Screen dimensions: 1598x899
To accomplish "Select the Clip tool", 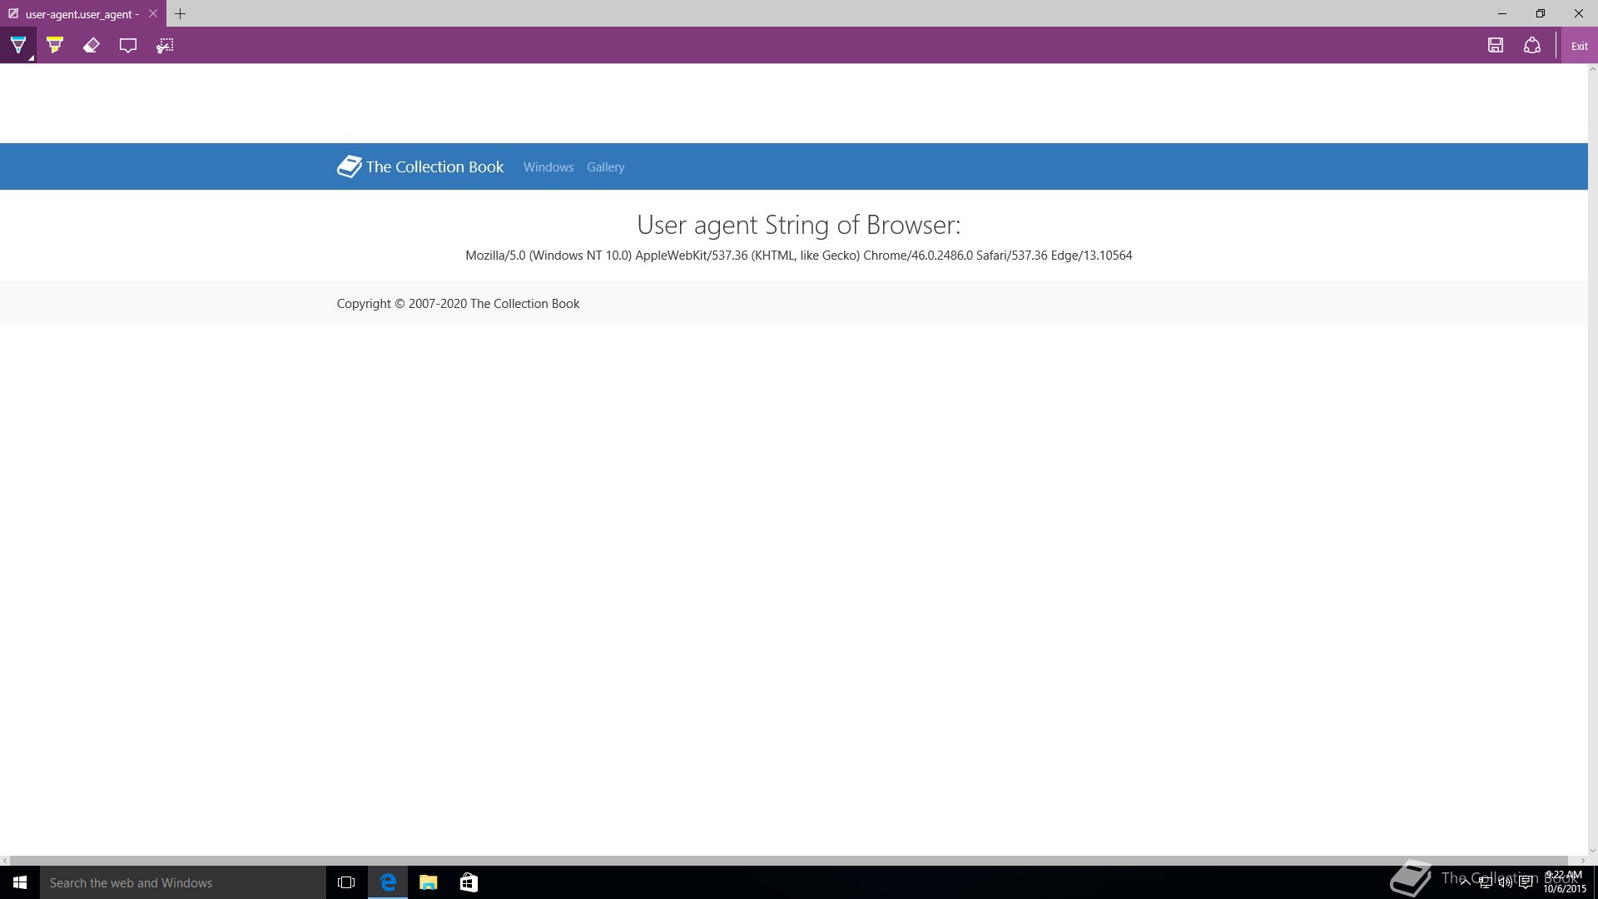I will pyautogui.click(x=165, y=46).
